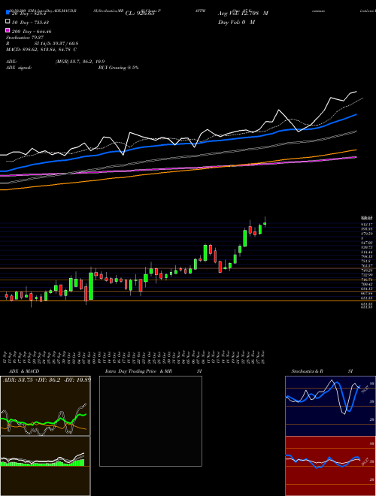
Task: Click the 'Intra Day Trading Price & MR' title
Action: 138,371
